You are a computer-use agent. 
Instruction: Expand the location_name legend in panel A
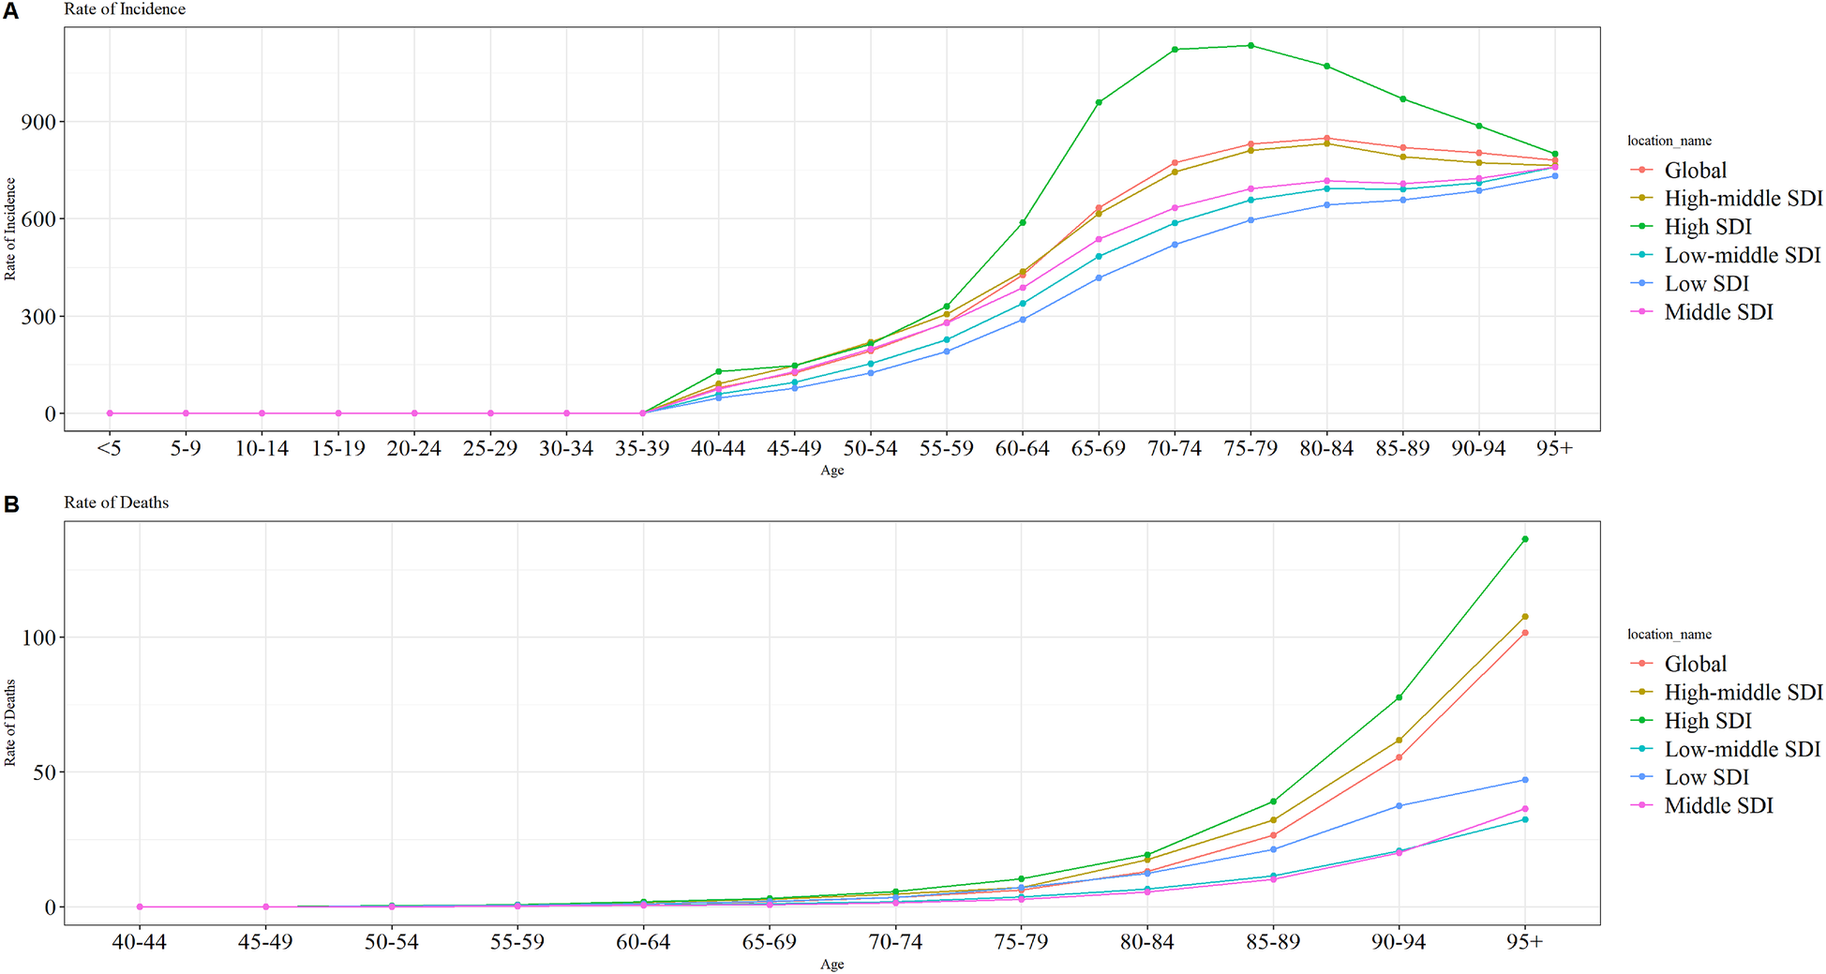[x=1669, y=141]
